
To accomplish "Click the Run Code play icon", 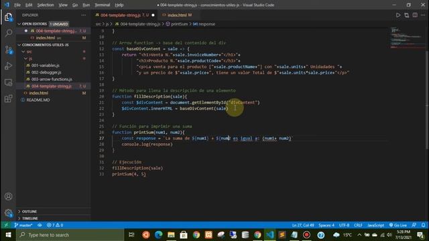I will (398, 15).
